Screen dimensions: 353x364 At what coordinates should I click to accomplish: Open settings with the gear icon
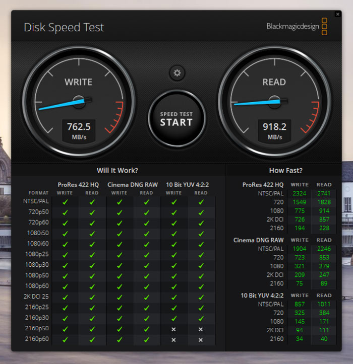(x=177, y=73)
